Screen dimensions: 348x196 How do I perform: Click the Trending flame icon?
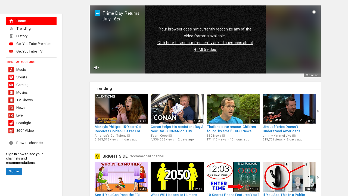[x=11, y=29]
